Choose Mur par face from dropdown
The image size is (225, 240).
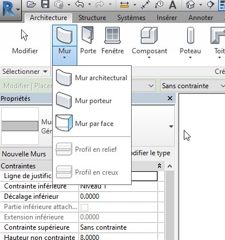coord(92,124)
